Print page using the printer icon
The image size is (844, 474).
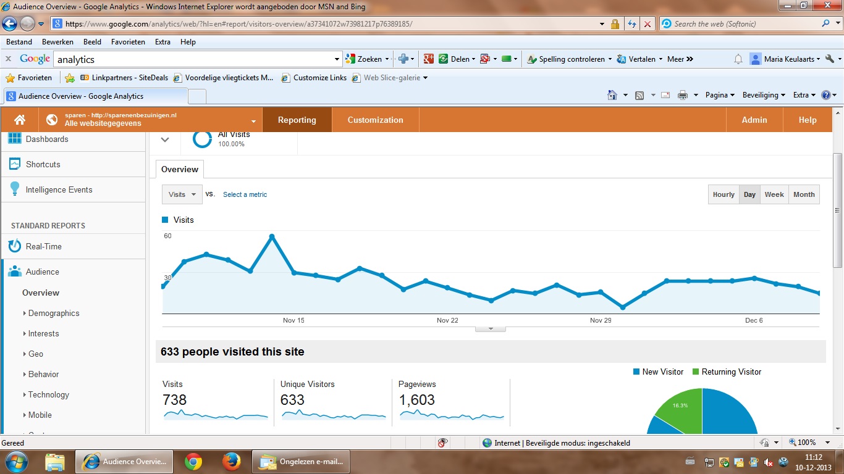pyautogui.click(x=683, y=95)
